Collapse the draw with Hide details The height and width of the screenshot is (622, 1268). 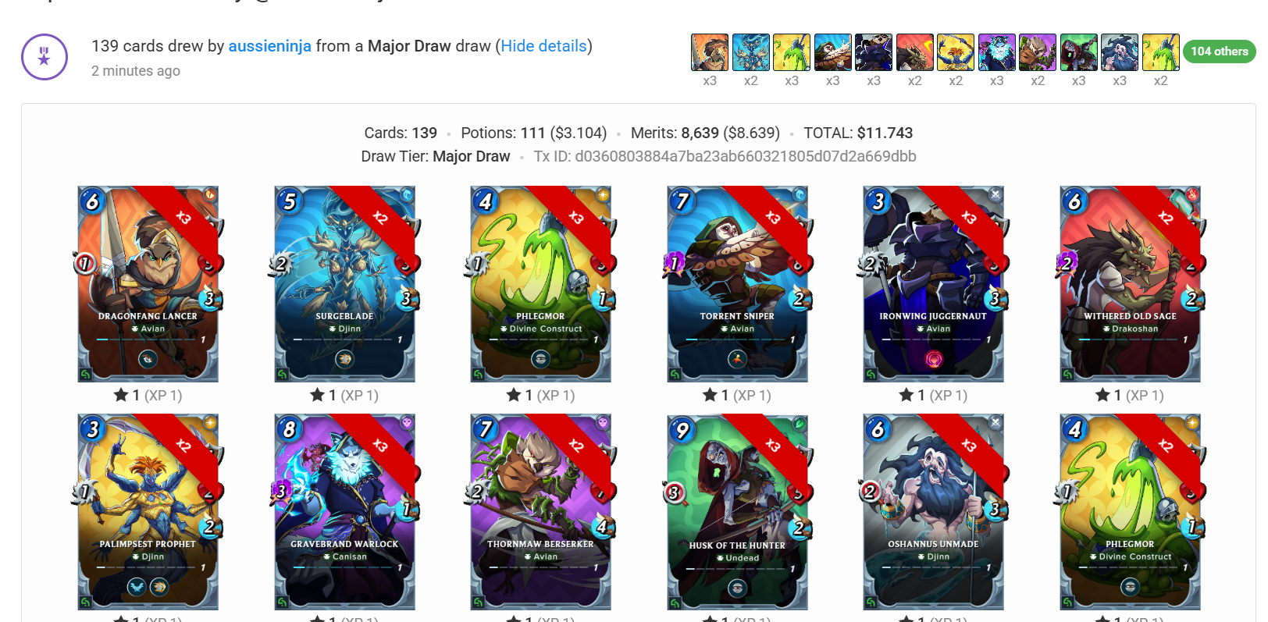coord(543,46)
